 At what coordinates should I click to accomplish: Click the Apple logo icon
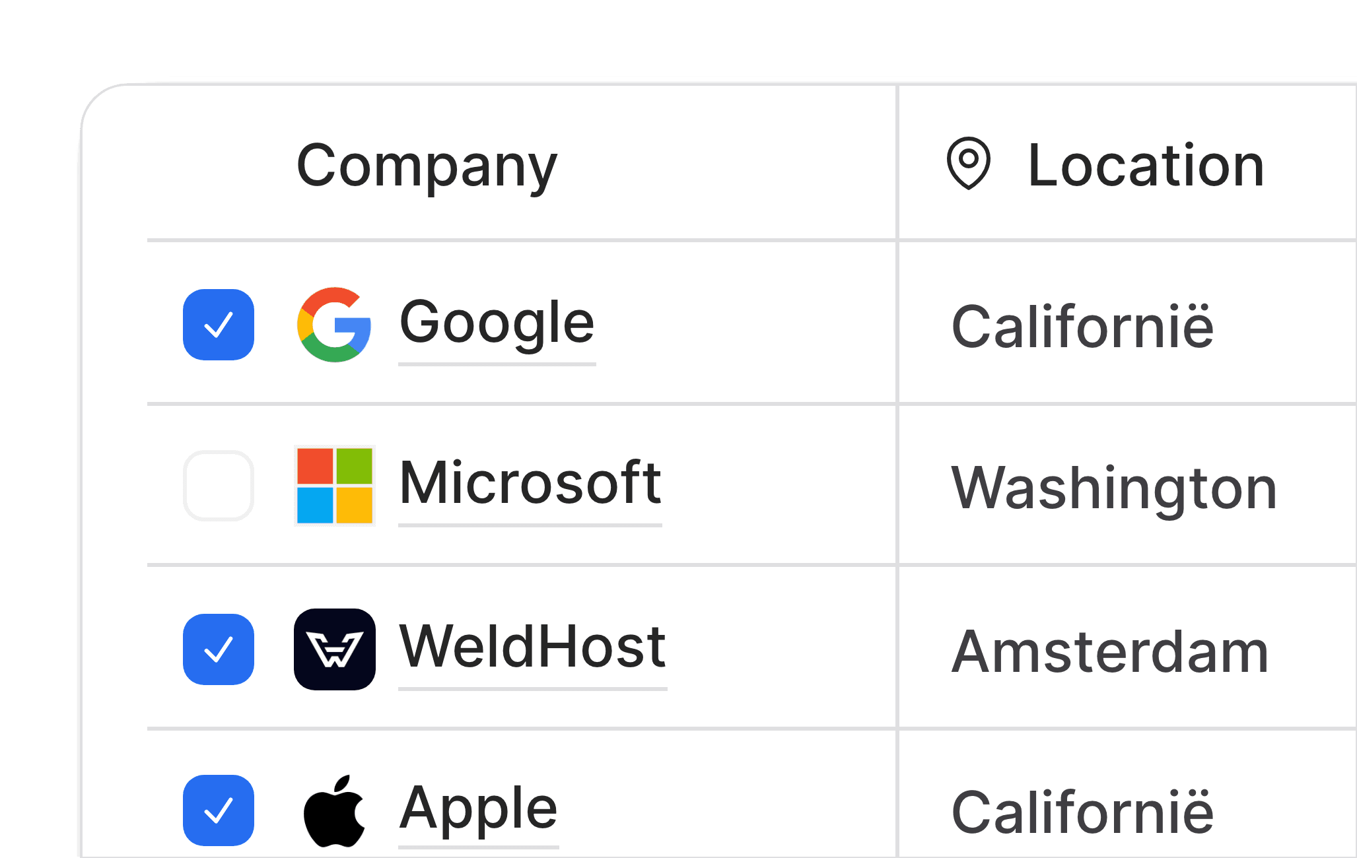[334, 810]
